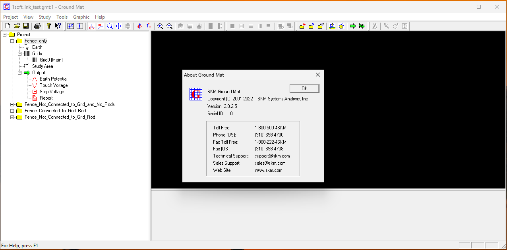Click www.skm.com web site text
Viewport: 507px width, 250px height.
click(x=269, y=170)
